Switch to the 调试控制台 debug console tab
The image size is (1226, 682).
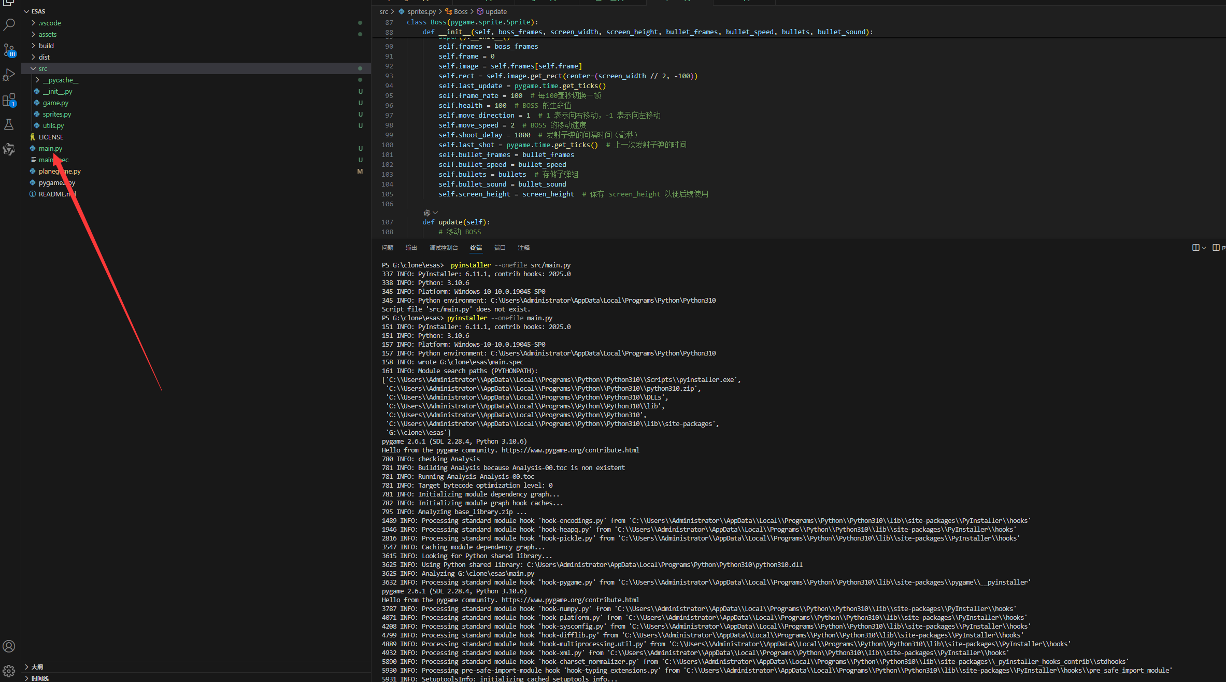443,248
